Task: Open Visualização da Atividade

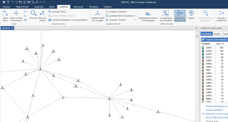Action: [x=166, y=16]
